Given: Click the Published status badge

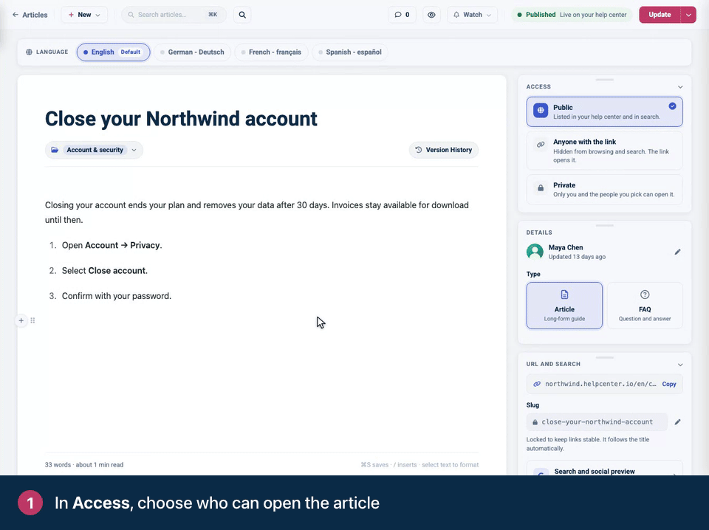Looking at the screenshot, I should click(x=572, y=15).
